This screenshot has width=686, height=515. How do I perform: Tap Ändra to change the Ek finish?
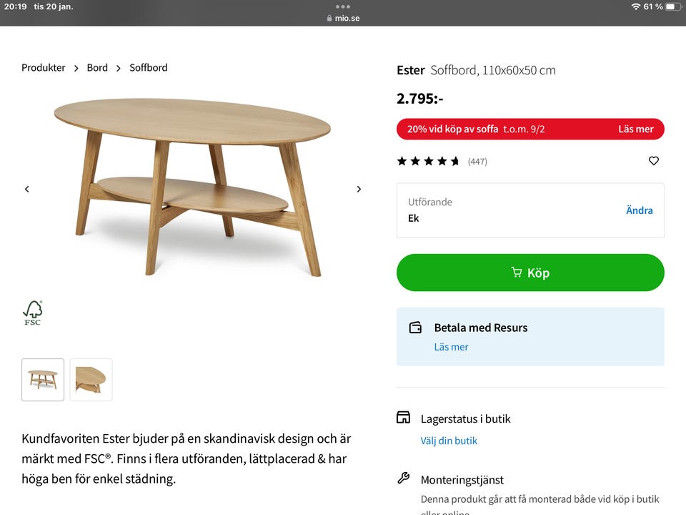click(x=640, y=210)
